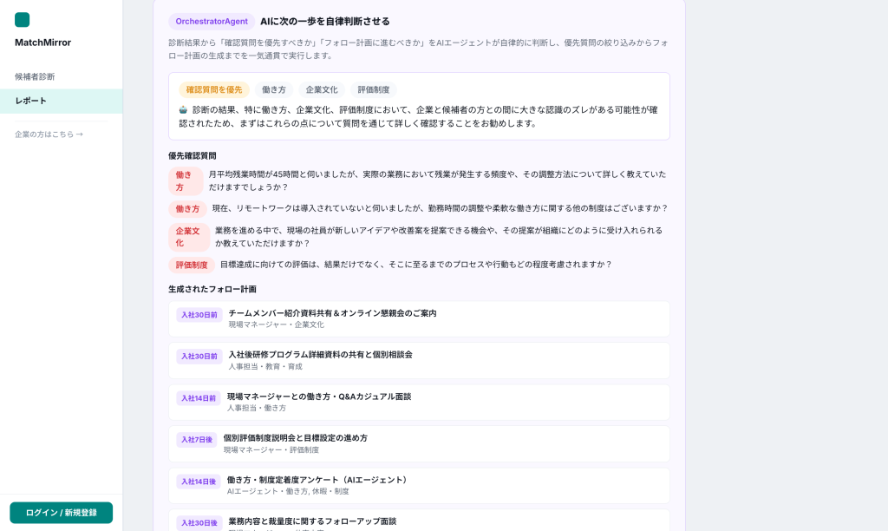888x531 pixels.
Task: Click the 入社30日後 badge
Action: coord(199,523)
